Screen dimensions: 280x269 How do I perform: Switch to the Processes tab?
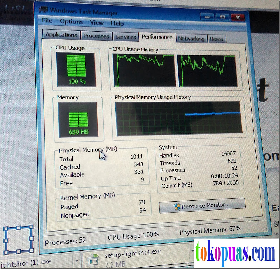96,36
